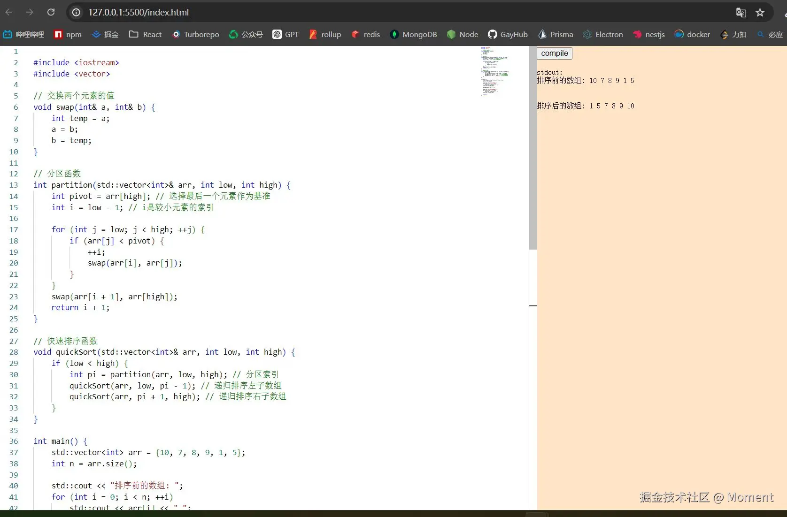Viewport: 787px width, 517px height.
Task: Open the redis bookmark
Action: pyautogui.click(x=366, y=34)
